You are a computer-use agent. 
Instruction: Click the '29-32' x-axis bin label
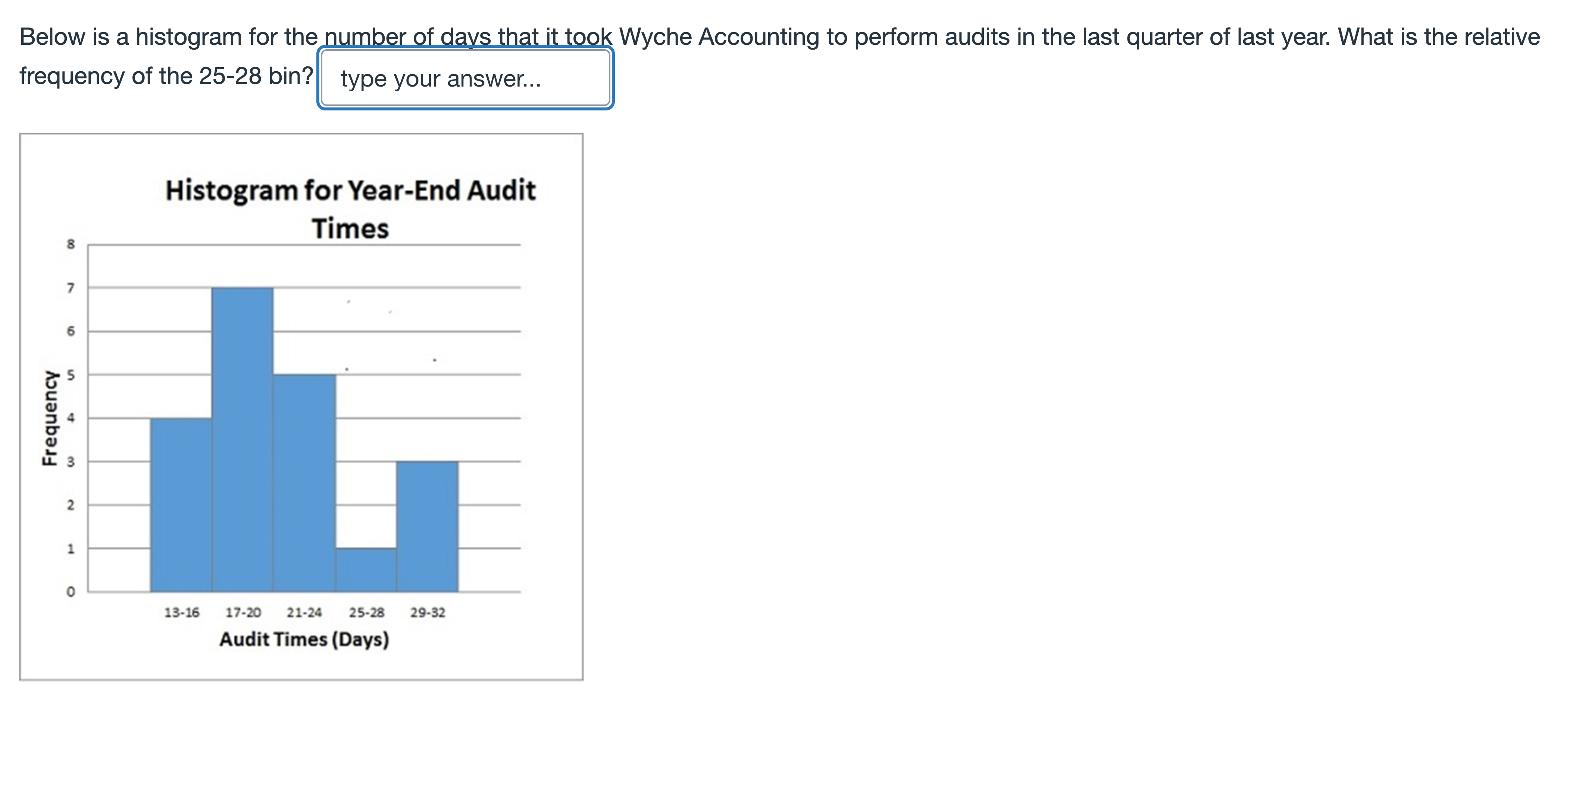(428, 613)
